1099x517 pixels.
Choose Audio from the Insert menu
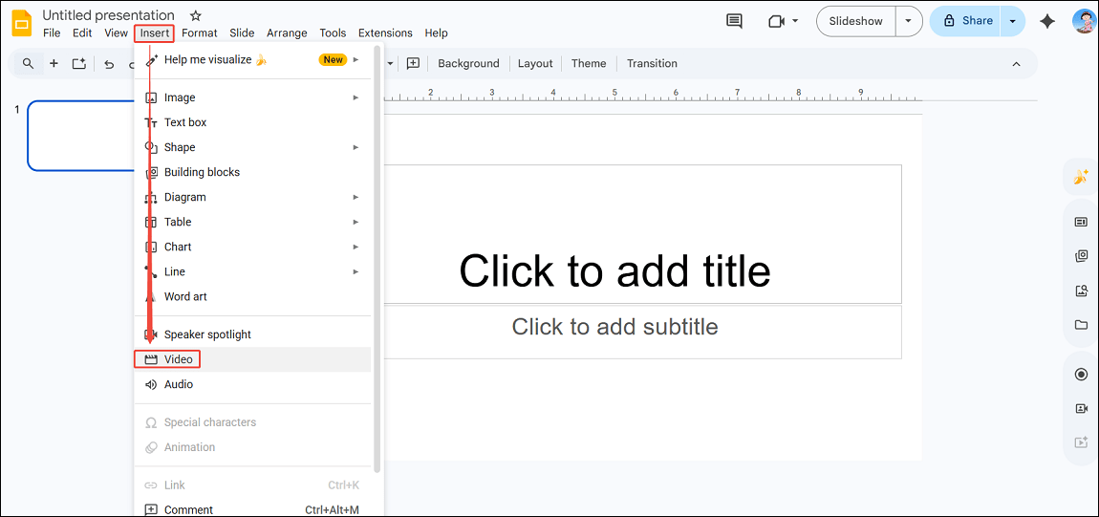click(x=252, y=384)
